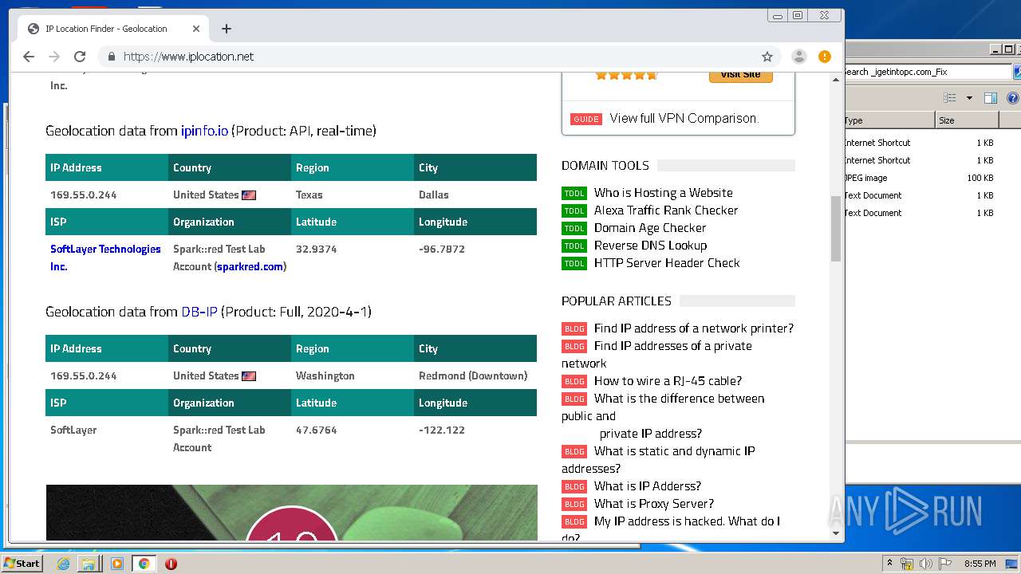This screenshot has width=1021, height=574.
Task: Expand Explorer view options dropdown arrow
Action: click(969, 98)
